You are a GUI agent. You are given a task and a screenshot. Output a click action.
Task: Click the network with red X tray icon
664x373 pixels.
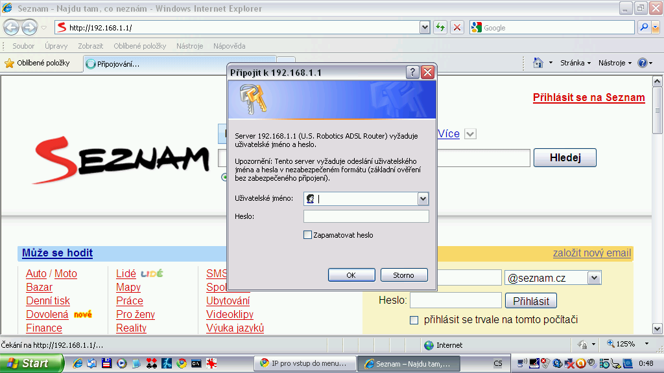coord(569,363)
